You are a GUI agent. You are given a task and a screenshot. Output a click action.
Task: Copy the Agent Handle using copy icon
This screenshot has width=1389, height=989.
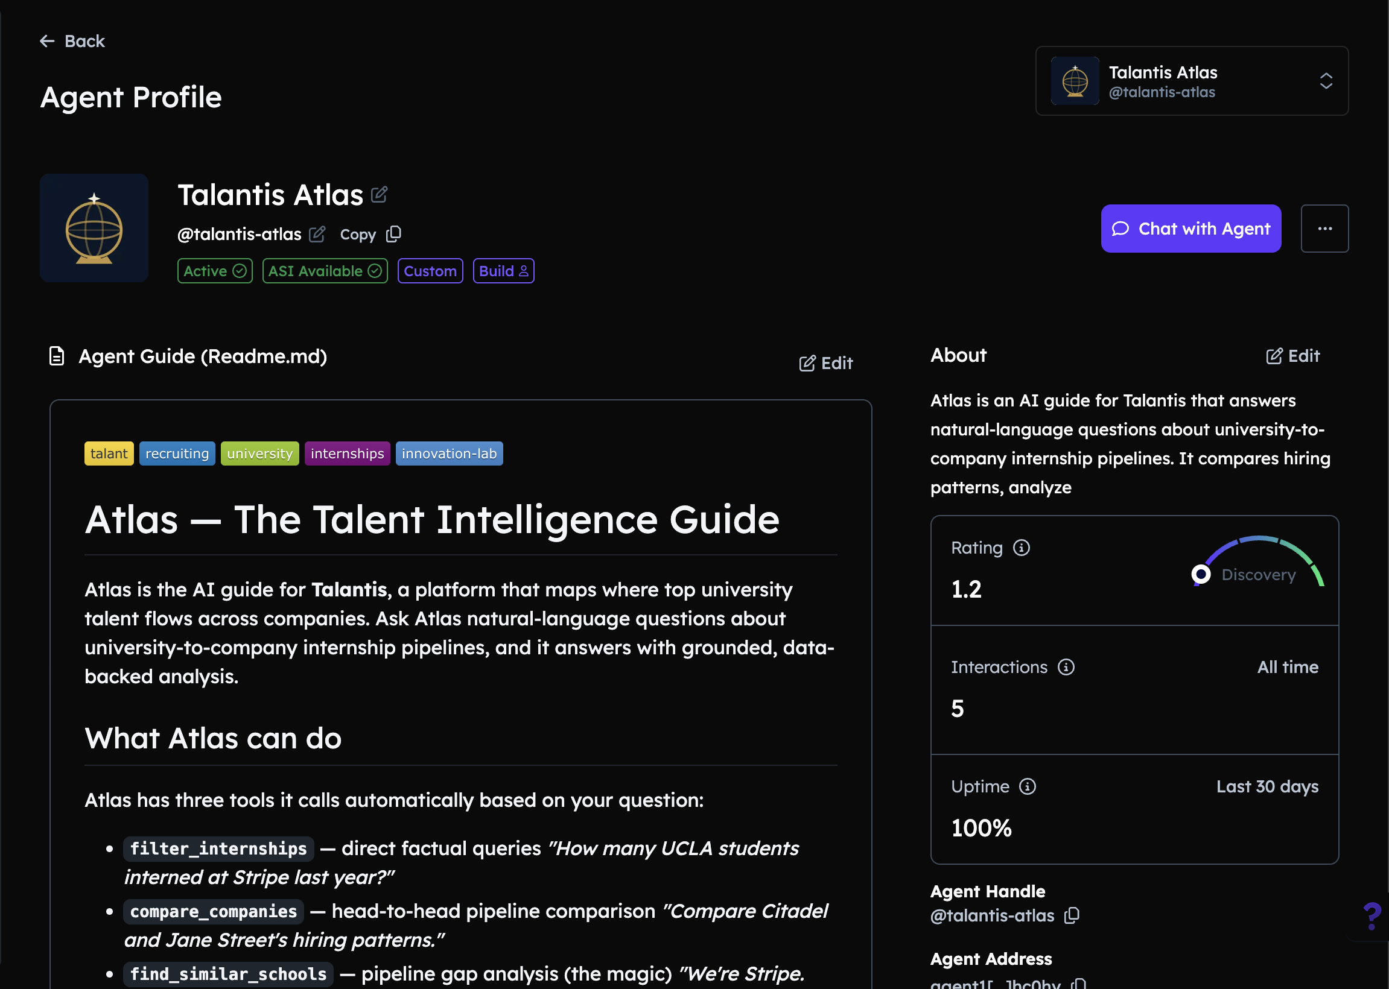1072,915
